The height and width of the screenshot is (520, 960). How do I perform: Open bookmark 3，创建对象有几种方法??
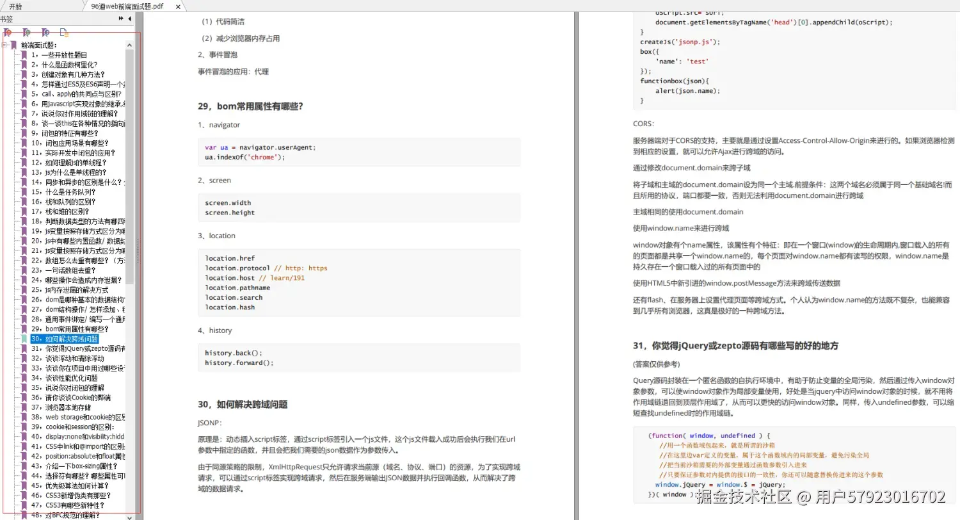(x=68, y=74)
